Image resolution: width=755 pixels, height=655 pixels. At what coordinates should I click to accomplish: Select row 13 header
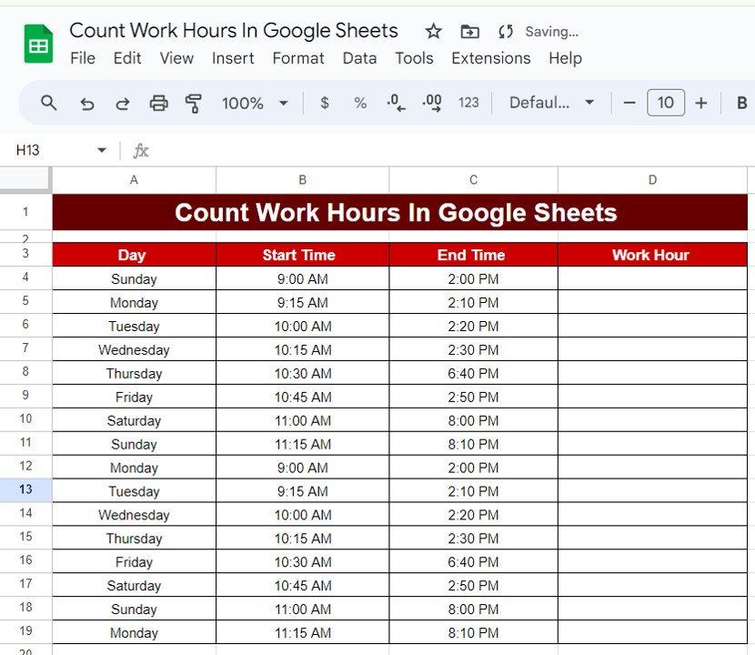tap(25, 489)
